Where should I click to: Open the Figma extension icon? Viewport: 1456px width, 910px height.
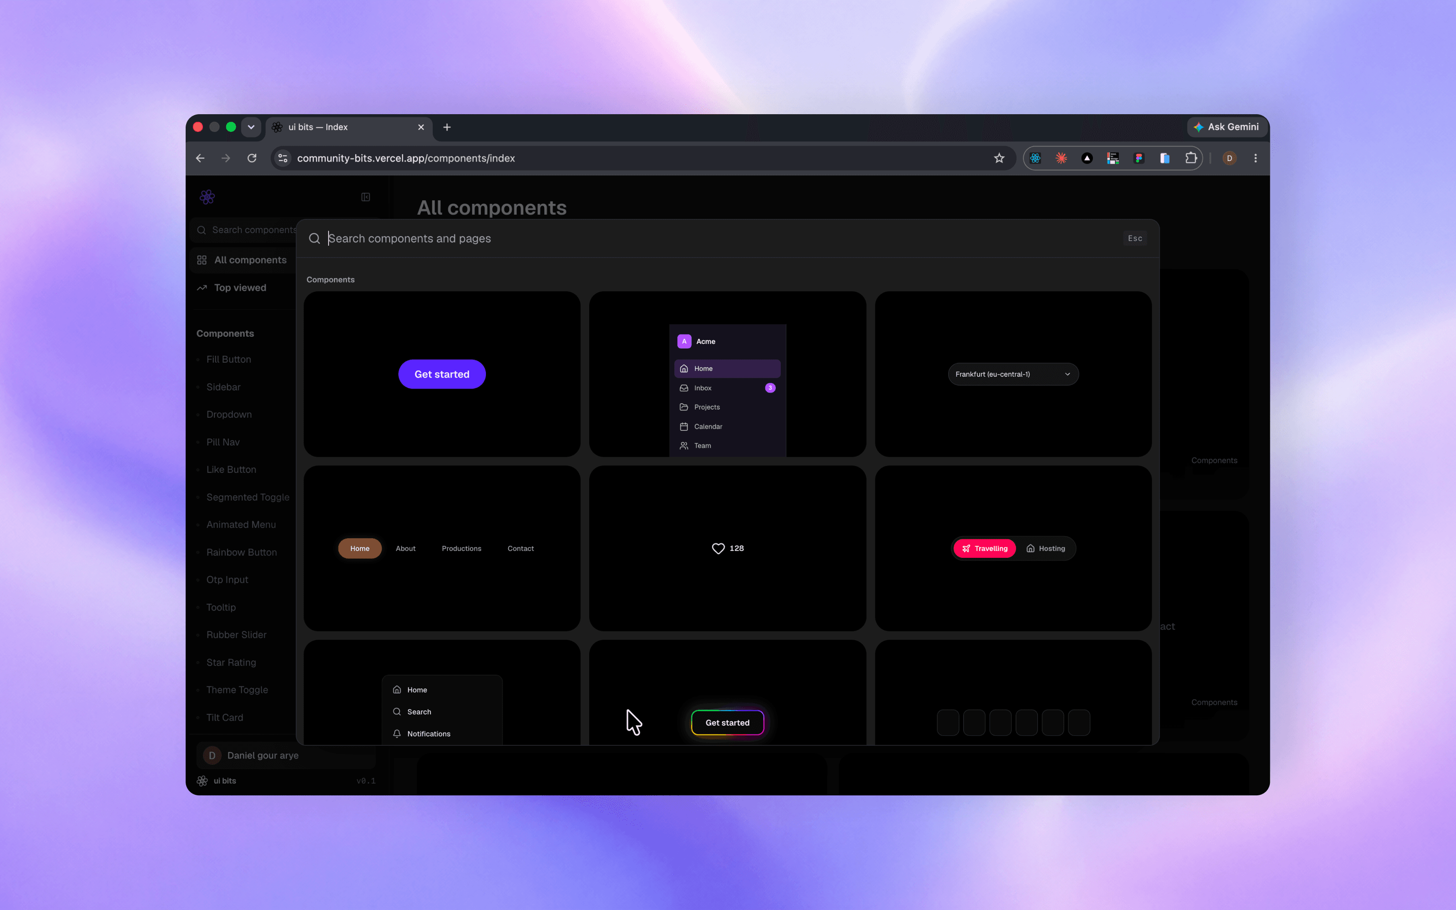(1138, 158)
